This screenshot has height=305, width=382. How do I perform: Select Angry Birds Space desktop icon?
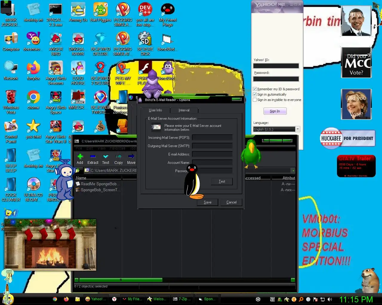56,102
